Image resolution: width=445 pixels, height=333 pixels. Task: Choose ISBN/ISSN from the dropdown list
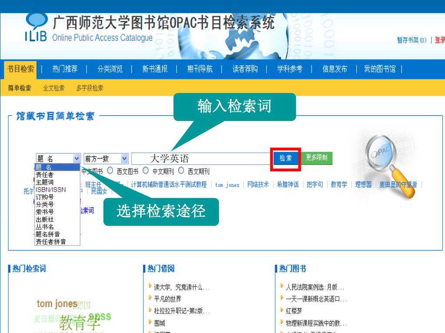tap(57, 189)
